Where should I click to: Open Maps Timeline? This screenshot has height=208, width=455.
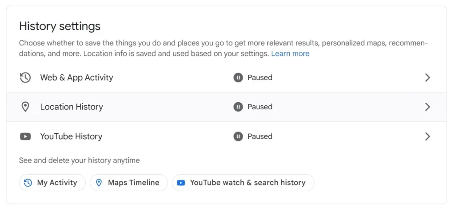coord(128,183)
